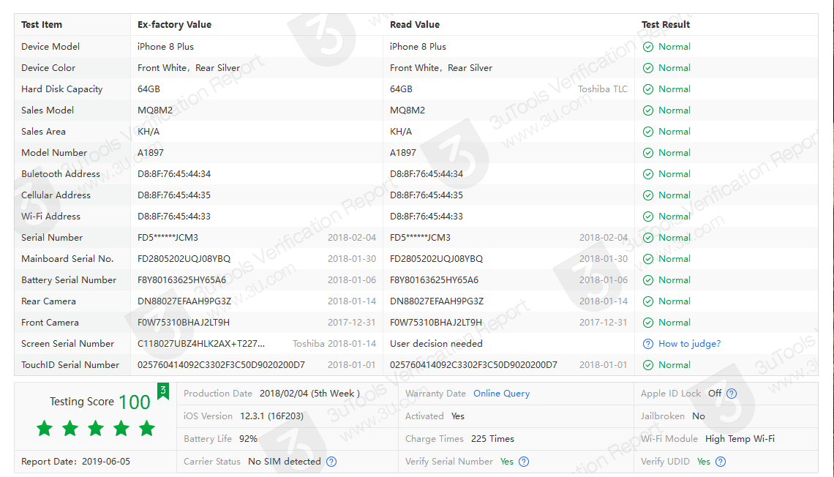
Task: Click the green check icon in TouchID Serial Number row
Action: coord(647,365)
